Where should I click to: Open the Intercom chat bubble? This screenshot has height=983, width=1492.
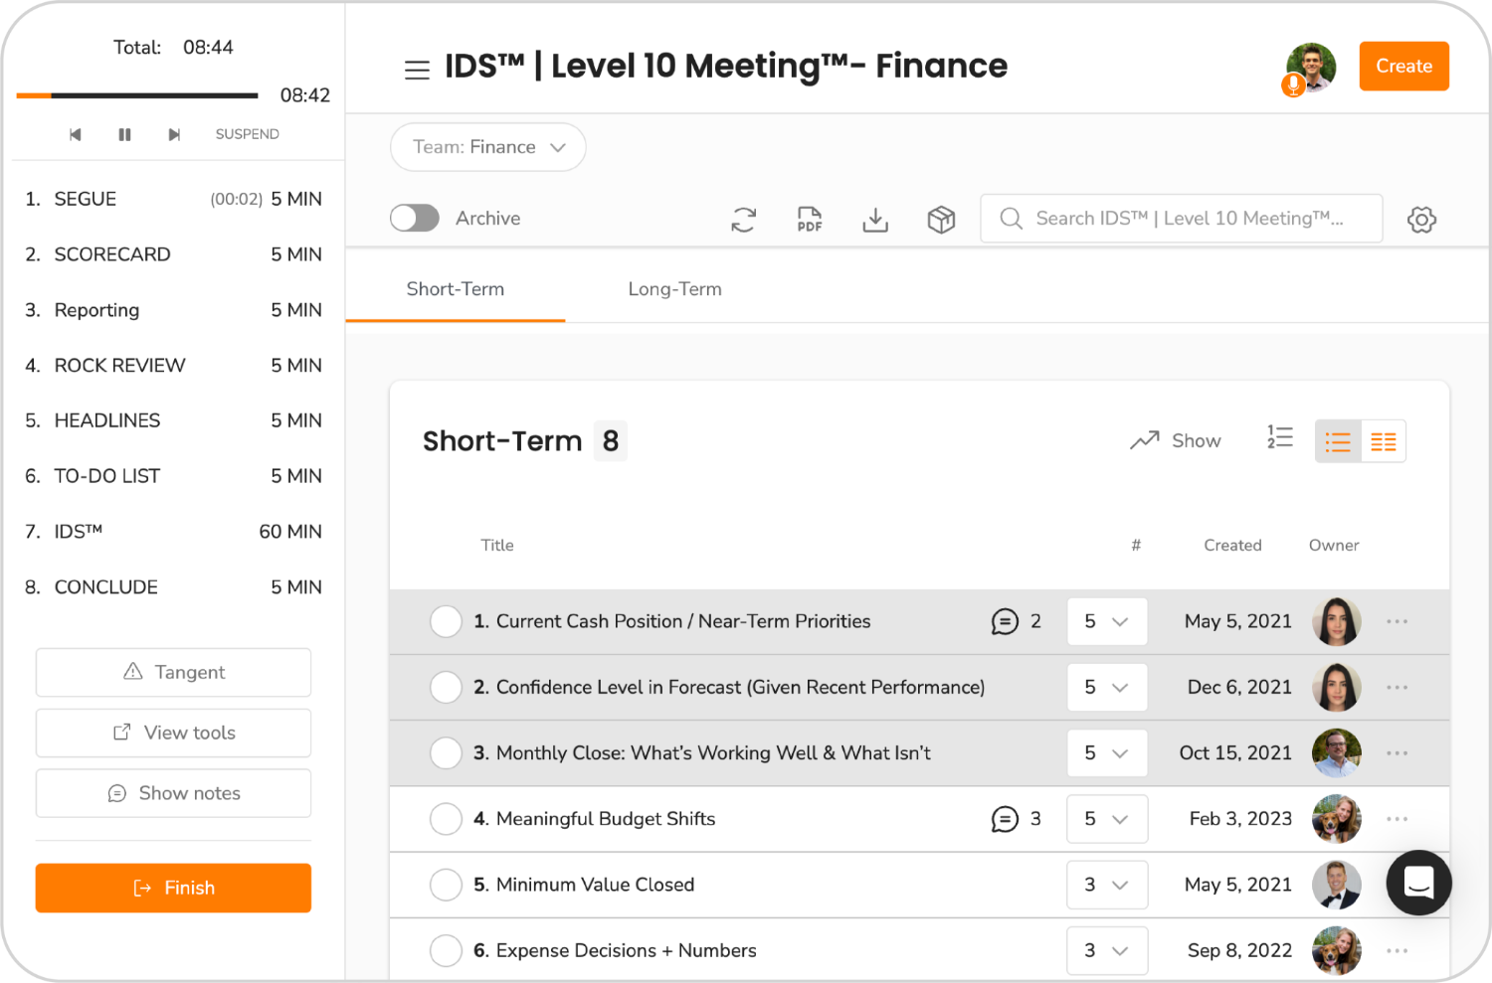[1418, 883]
